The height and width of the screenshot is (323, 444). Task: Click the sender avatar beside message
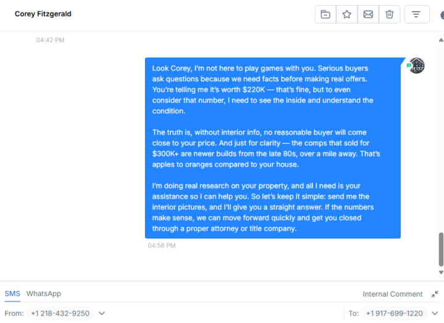(x=416, y=65)
